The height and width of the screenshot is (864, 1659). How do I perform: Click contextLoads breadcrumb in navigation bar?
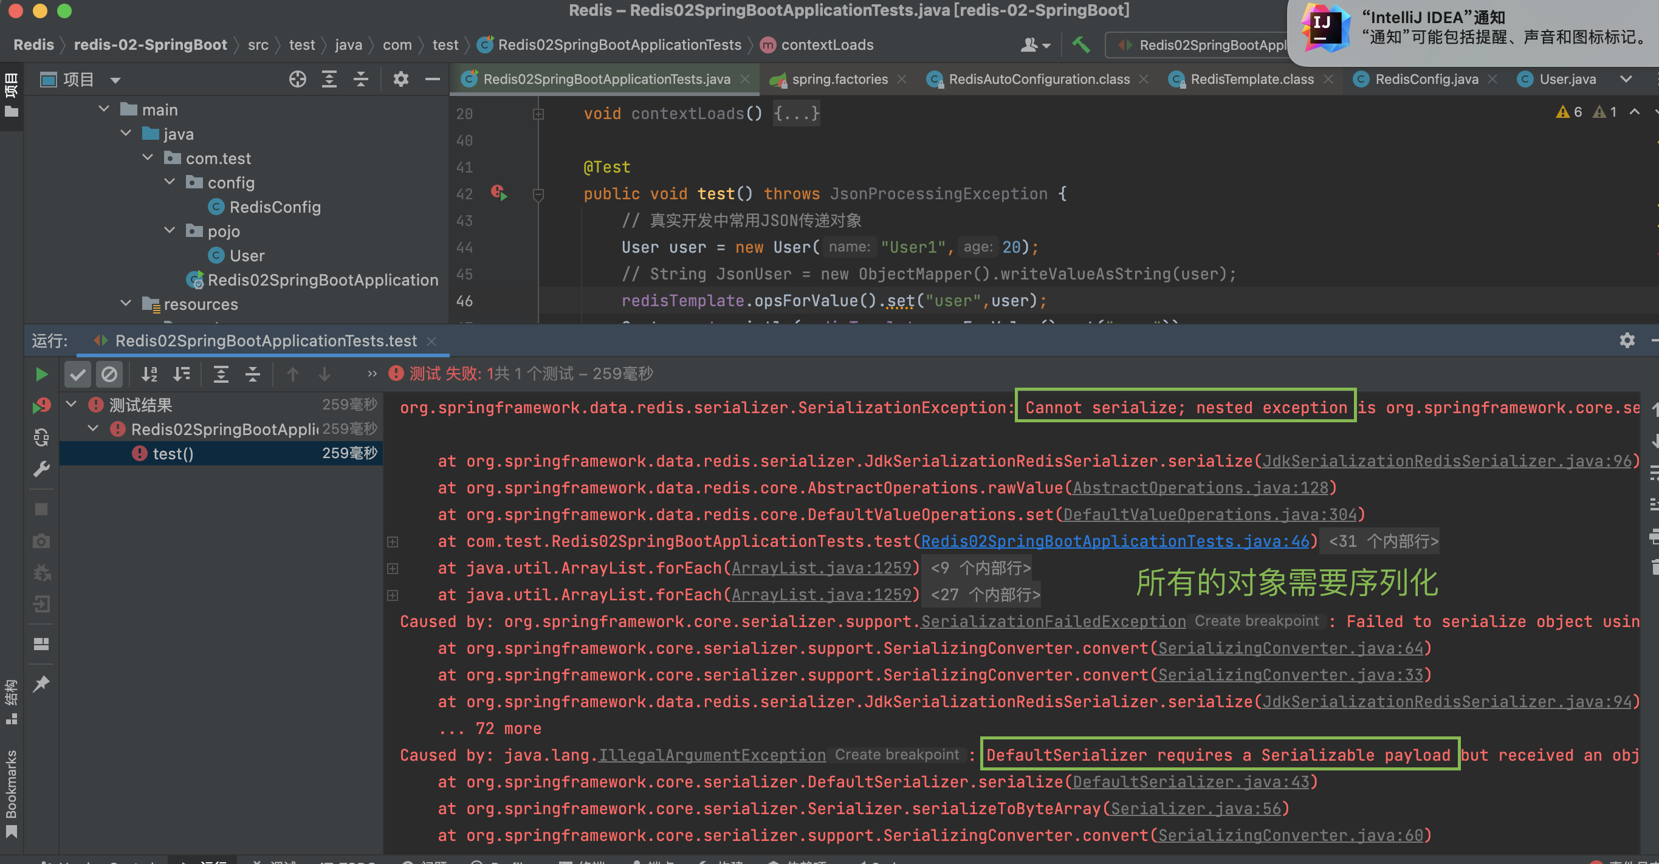point(817,44)
